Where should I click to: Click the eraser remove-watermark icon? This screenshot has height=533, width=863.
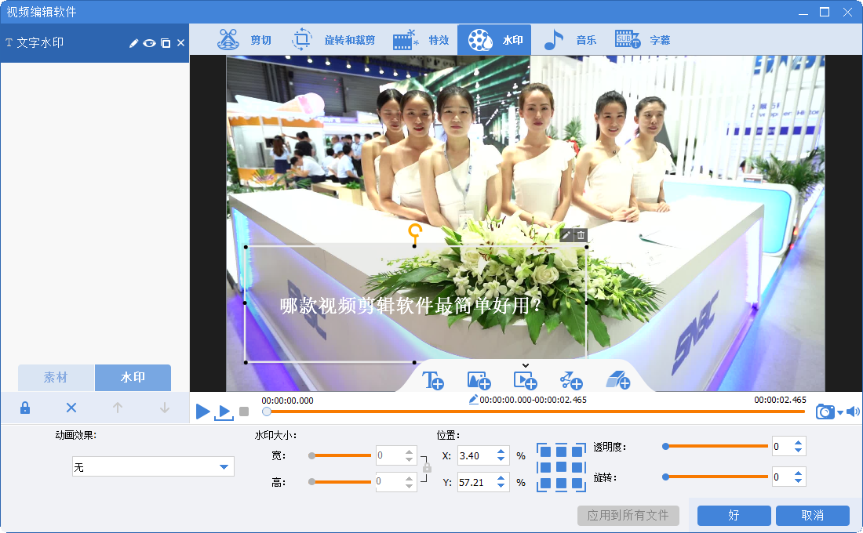point(617,380)
